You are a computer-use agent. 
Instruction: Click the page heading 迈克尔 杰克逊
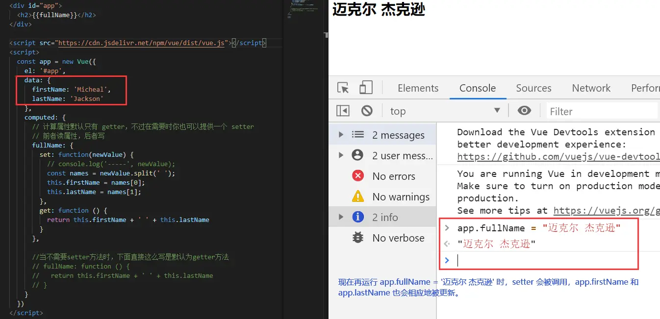pos(379,9)
